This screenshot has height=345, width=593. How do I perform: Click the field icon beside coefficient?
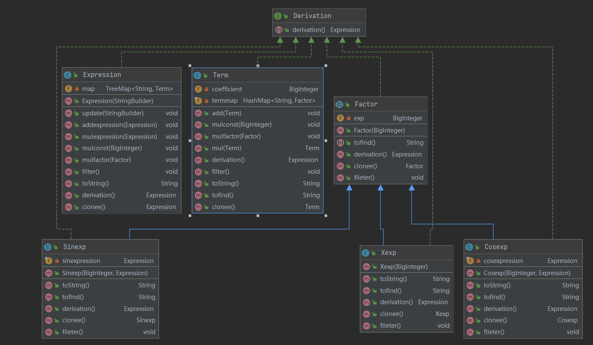click(199, 89)
